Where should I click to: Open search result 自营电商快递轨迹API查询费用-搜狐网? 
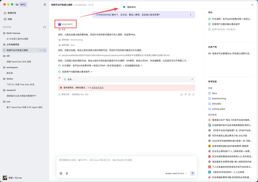(x=228, y=146)
